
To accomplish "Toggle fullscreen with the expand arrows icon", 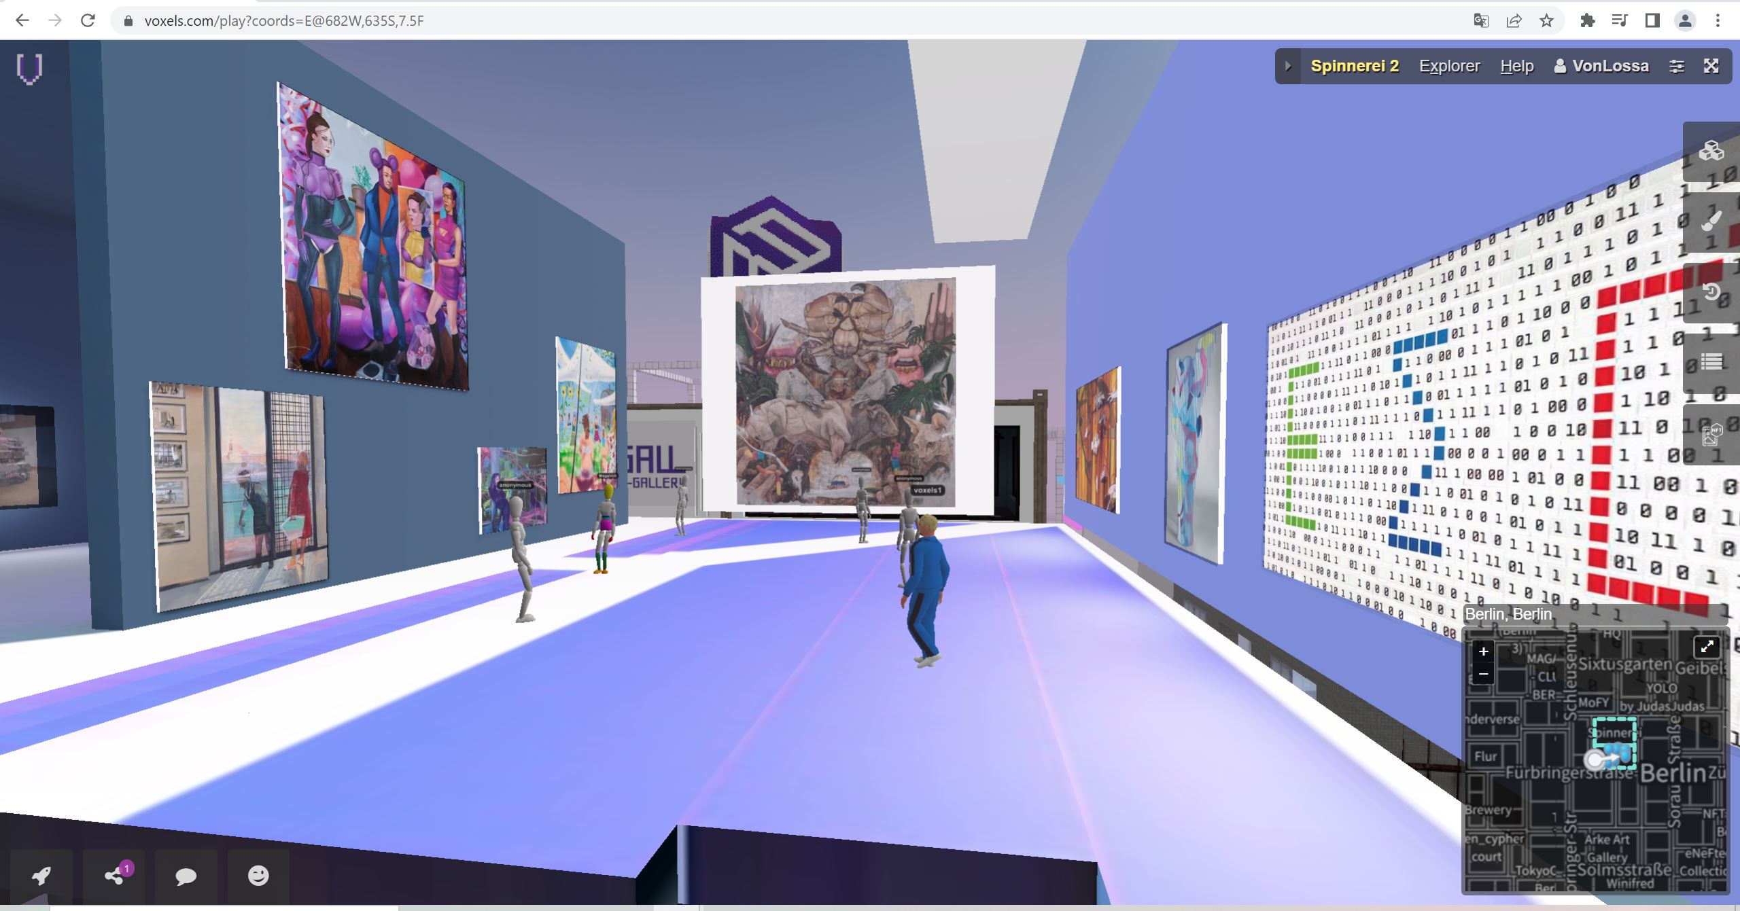I will click(x=1711, y=66).
